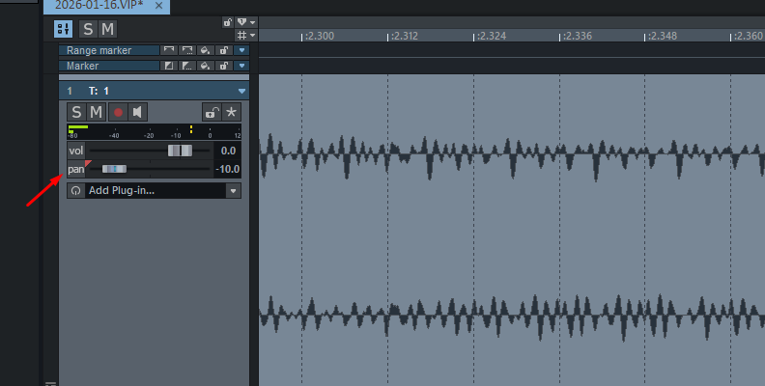Open the Add Plug-in dropdown arrow
The width and height of the screenshot is (765, 386).
(233, 190)
